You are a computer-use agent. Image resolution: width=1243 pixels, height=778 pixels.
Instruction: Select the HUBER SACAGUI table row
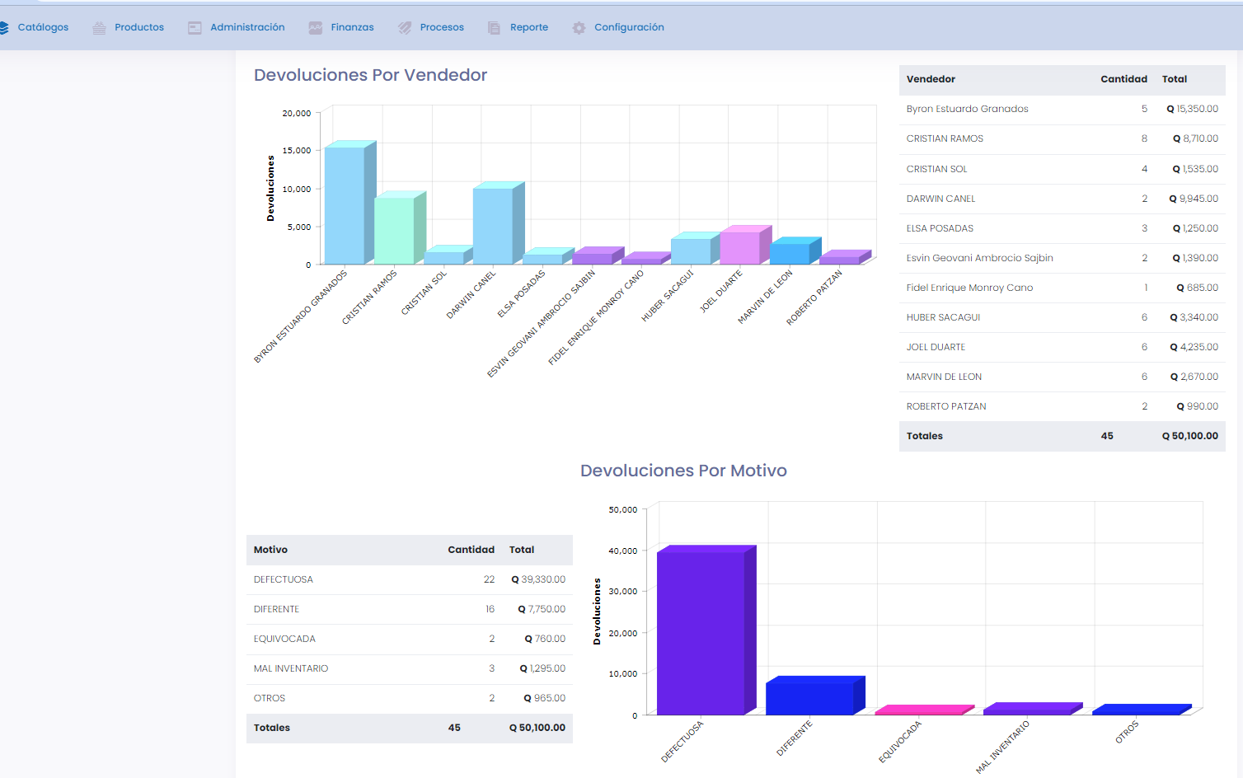pos(1062,317)
